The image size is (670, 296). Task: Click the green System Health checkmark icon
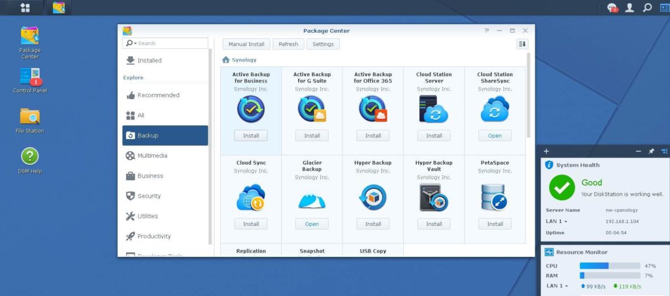click(562, 188)
